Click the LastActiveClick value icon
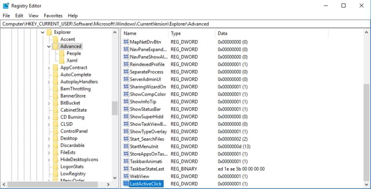The image size is (371, 189). (x=126, y=184)
